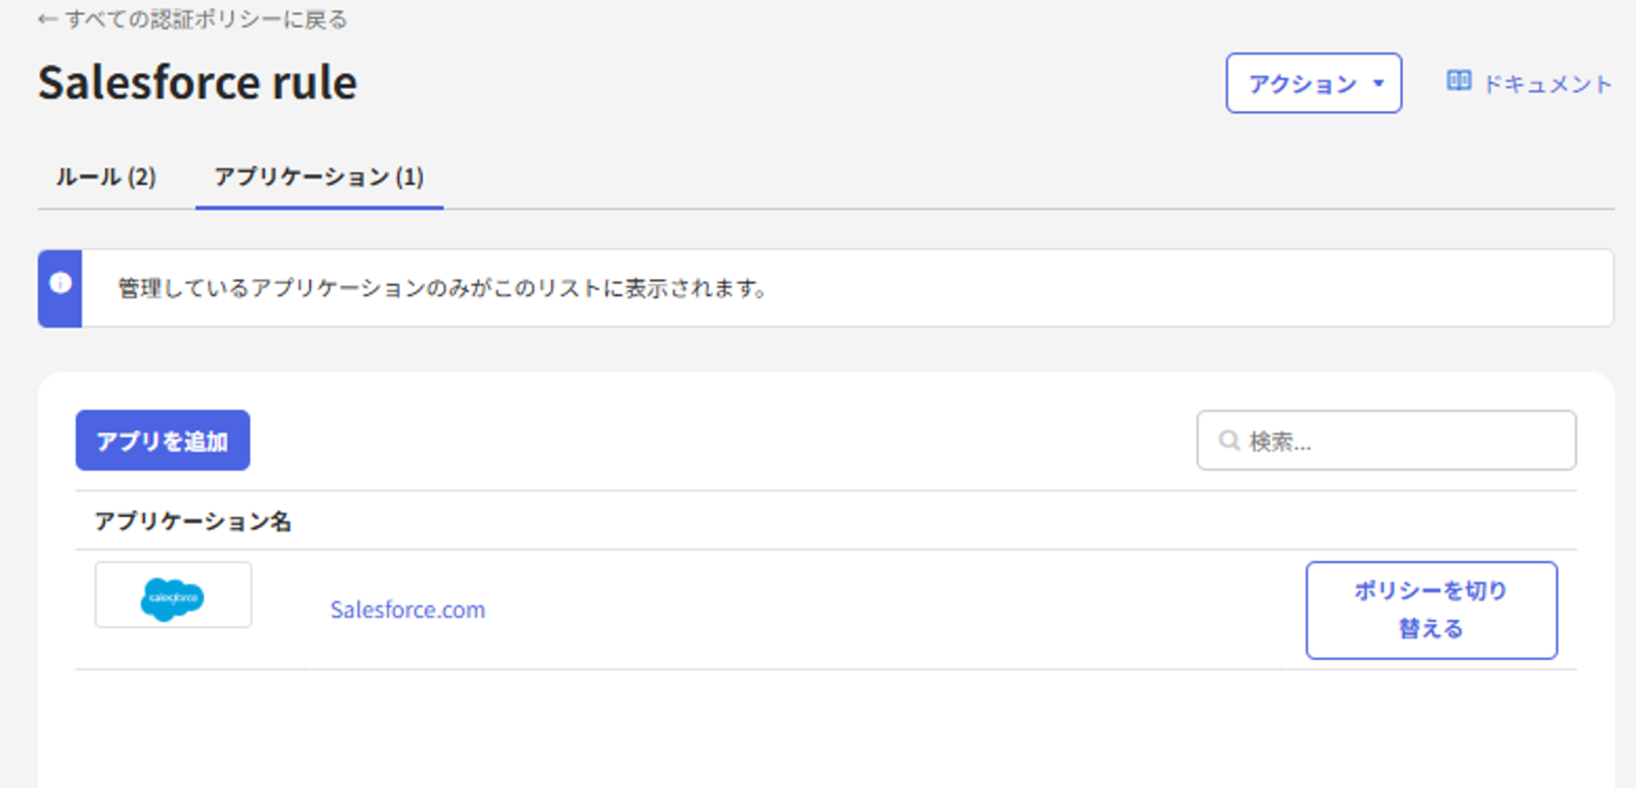Click the back arrow at the top left

pos(46,20)
